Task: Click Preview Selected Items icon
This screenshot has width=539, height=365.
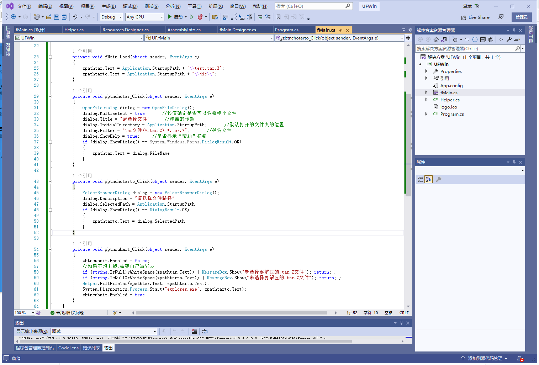Action: tap(517, 39)
